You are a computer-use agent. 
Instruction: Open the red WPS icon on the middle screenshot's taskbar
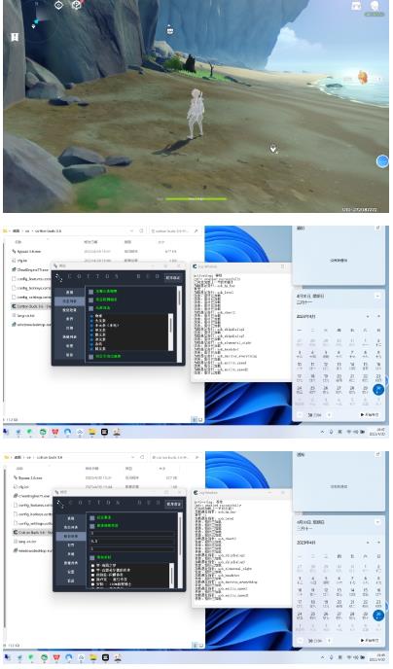pyautogui.click(x=55, y=432)
